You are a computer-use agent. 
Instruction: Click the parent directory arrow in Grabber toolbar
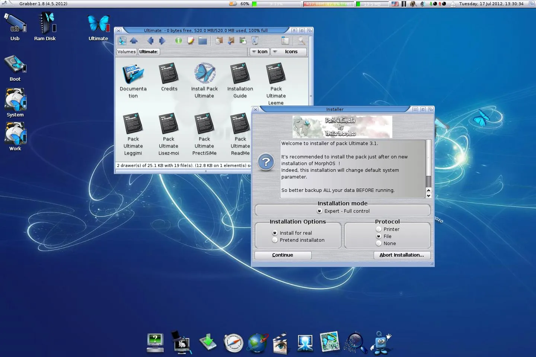coord(134,41)
